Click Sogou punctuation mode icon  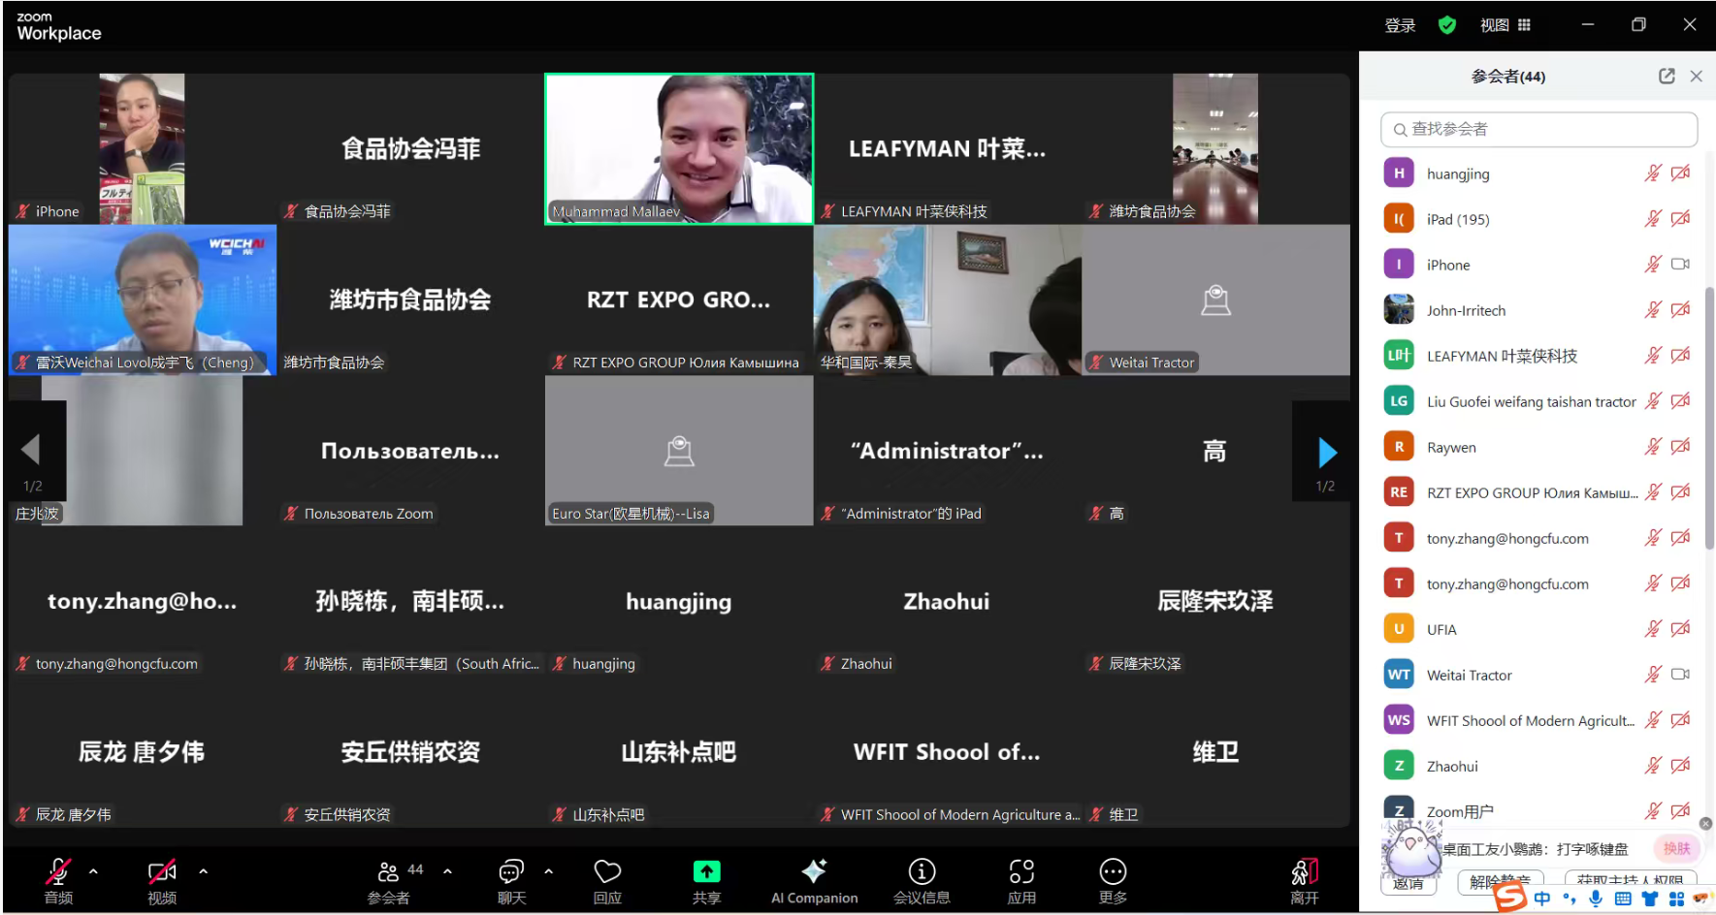pyautogui.click(x=1570, y=899)
